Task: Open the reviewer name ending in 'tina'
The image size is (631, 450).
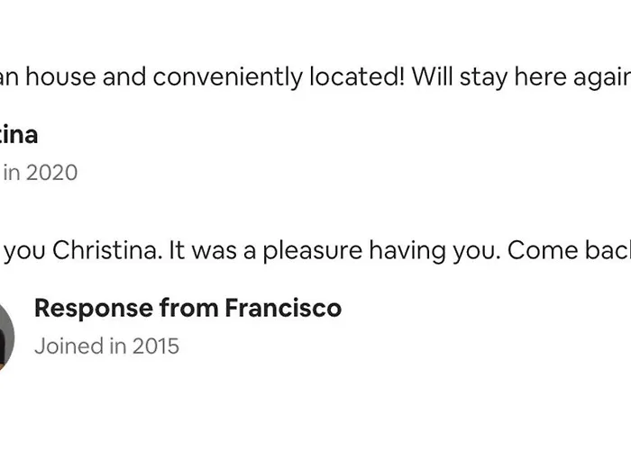Action: click(18, 135)
